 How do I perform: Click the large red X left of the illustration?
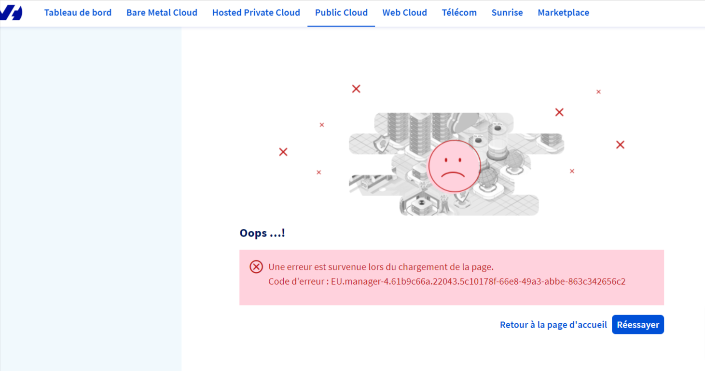click(x=283, y=152)
